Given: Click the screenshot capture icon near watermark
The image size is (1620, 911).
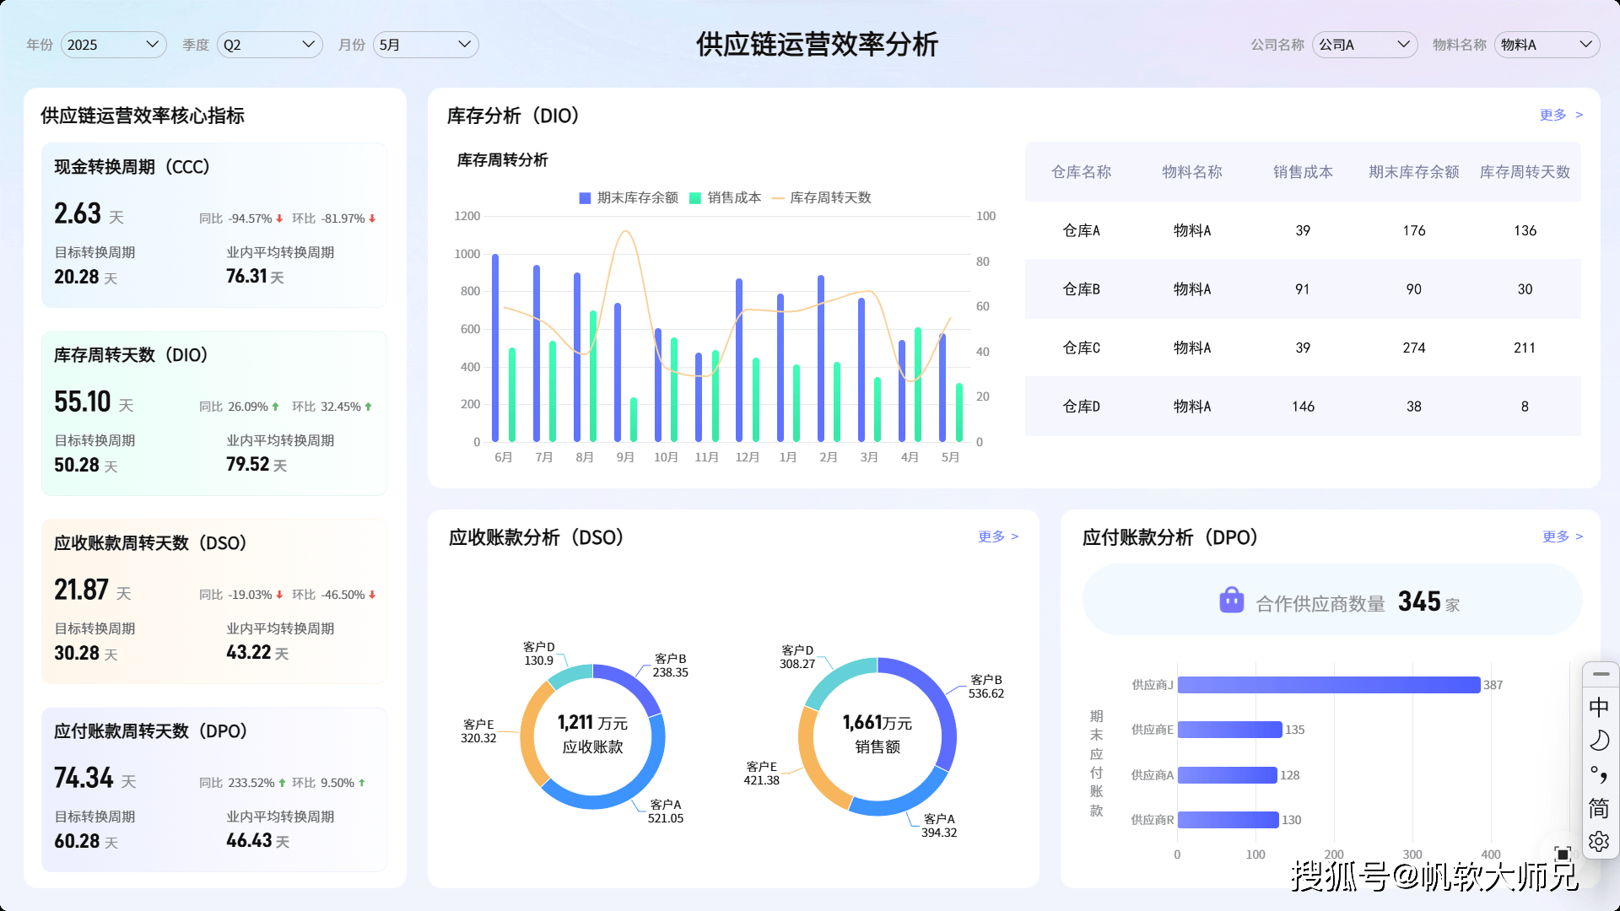Looking at the screenshot, I should pos(1563,854).
